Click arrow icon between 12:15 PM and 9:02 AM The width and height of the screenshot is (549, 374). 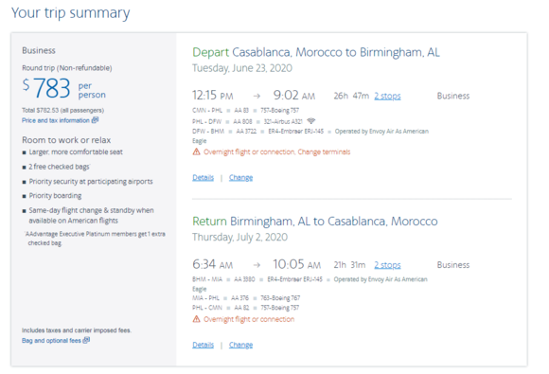pos(257,96)
